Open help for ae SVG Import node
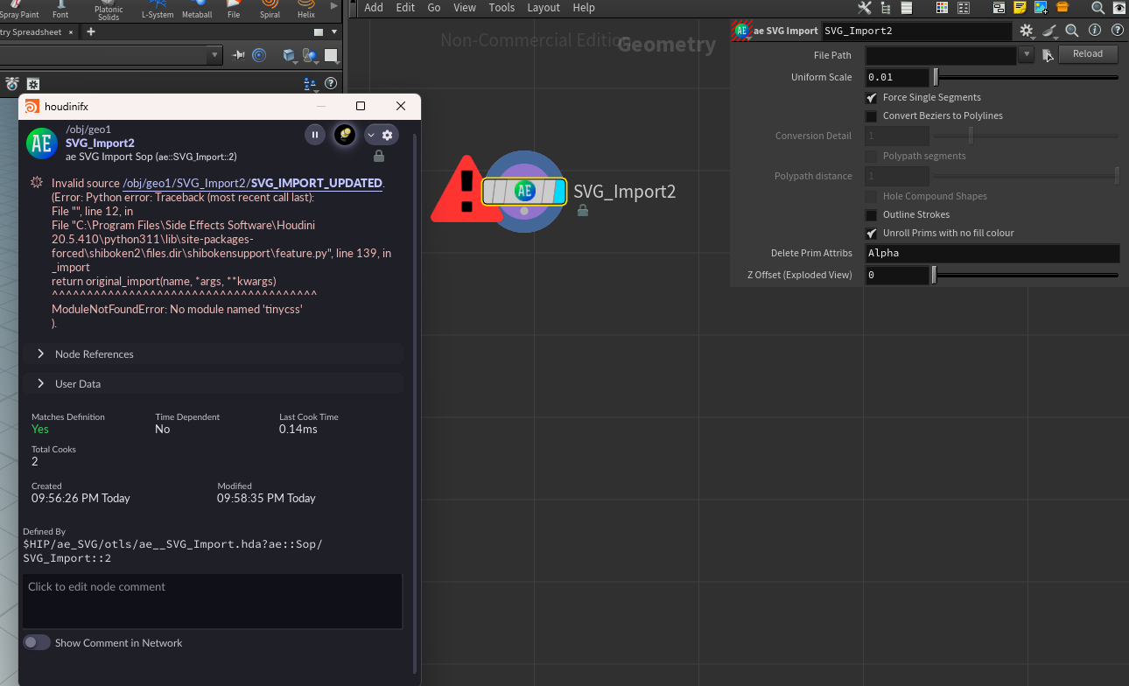 [1118, 31]
